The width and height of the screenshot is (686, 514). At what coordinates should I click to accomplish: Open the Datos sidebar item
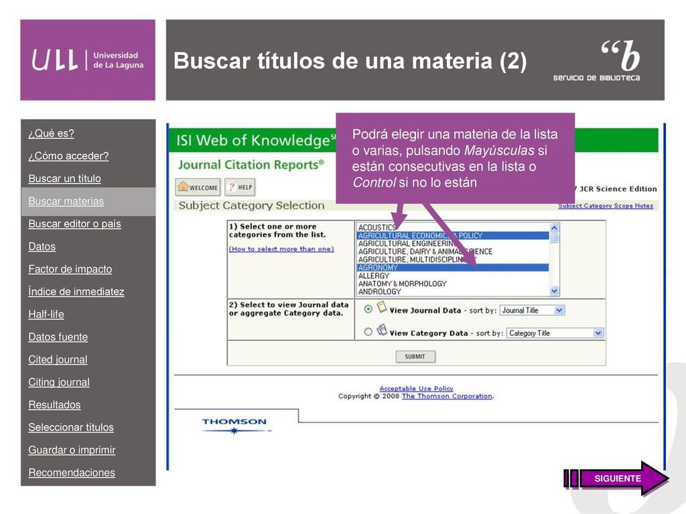(x=42, y=246)
